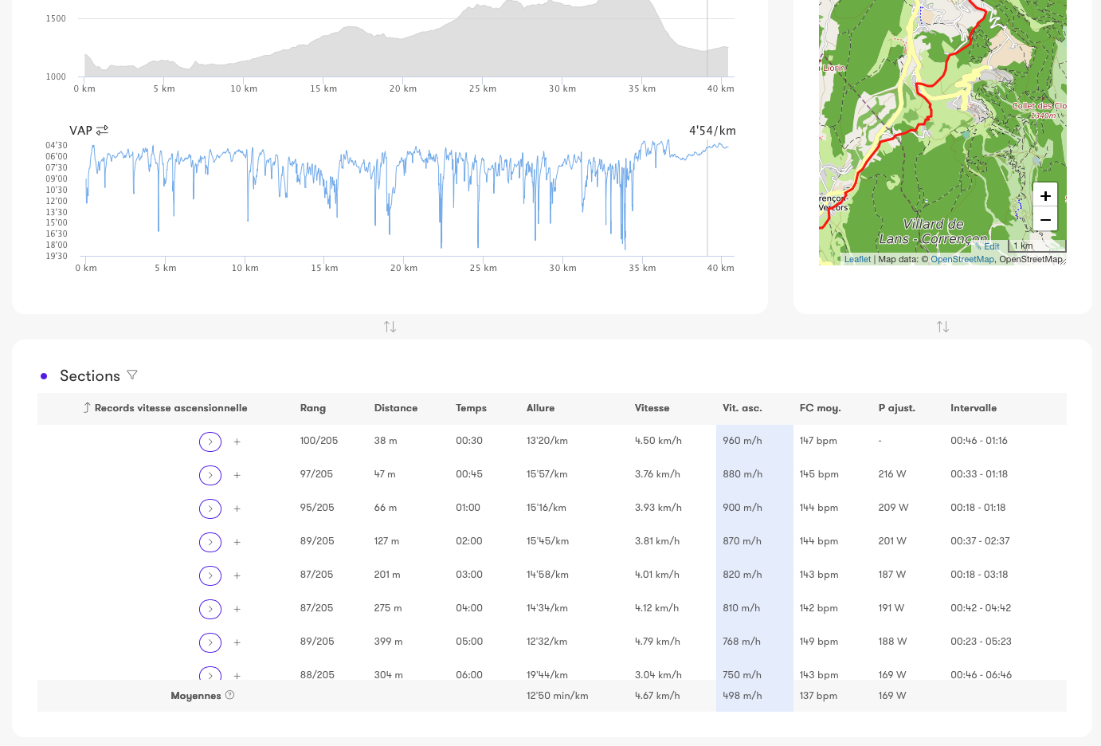Click the Edit link on the map
This screenshot has width=1101, height=746.
[991, 246]
